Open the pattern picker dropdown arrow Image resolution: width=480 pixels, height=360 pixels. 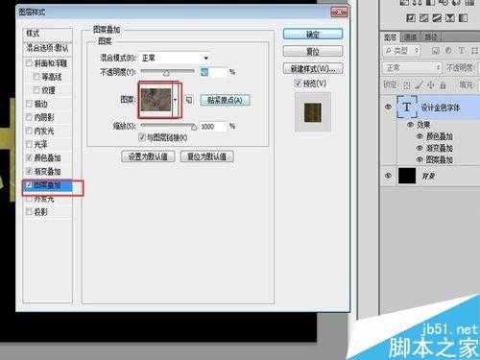(176, 100)
